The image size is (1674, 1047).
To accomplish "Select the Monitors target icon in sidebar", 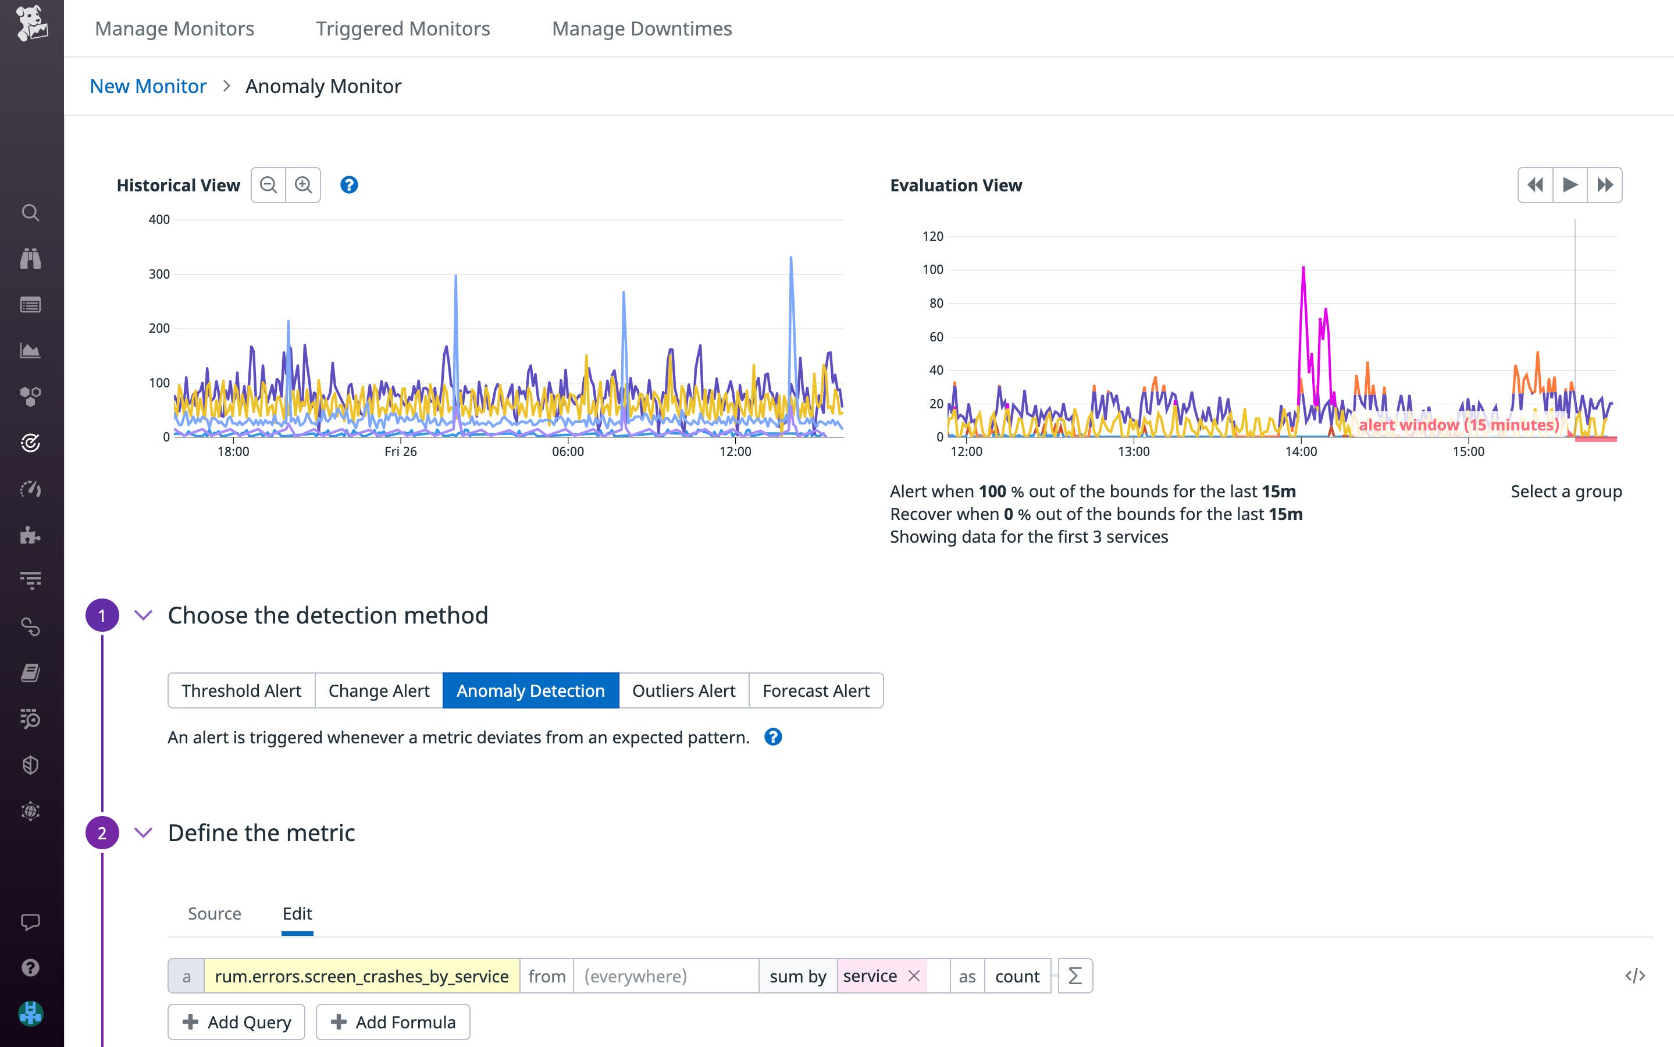I will pos(30,443).
